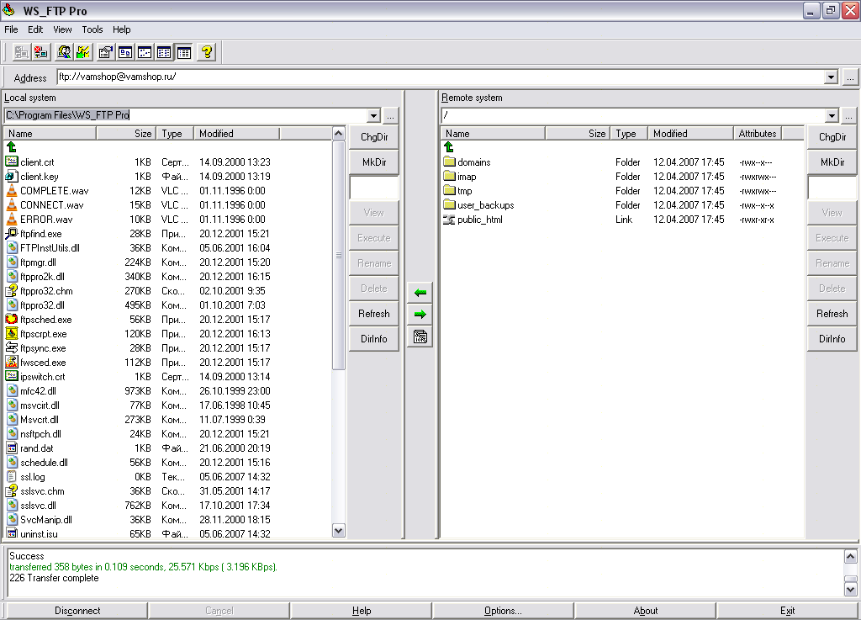Click the yellow question mark help icon

coord(207,52)
